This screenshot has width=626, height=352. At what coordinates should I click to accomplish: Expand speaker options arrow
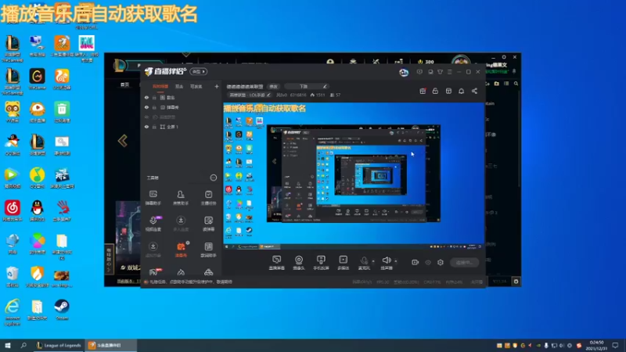(x=396, y=261)
